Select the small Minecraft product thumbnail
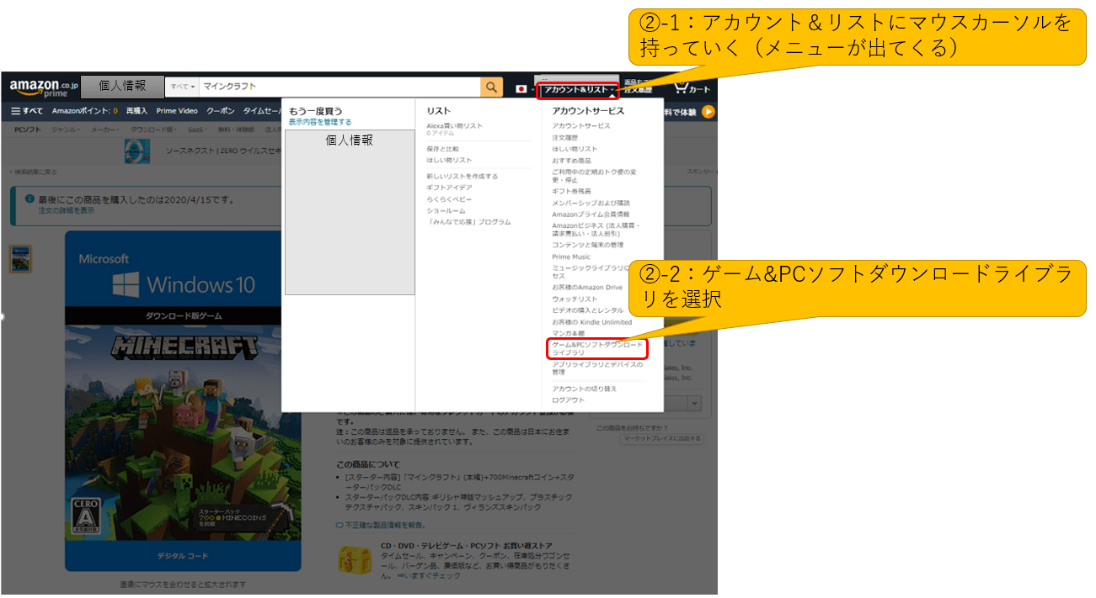The image size is (1096, 598). [x=20, y=259]
